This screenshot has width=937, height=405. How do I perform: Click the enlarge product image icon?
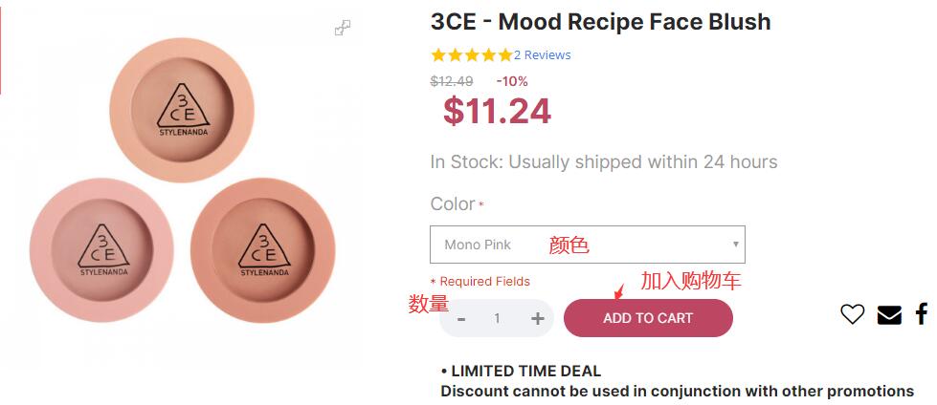pos(343,29)
